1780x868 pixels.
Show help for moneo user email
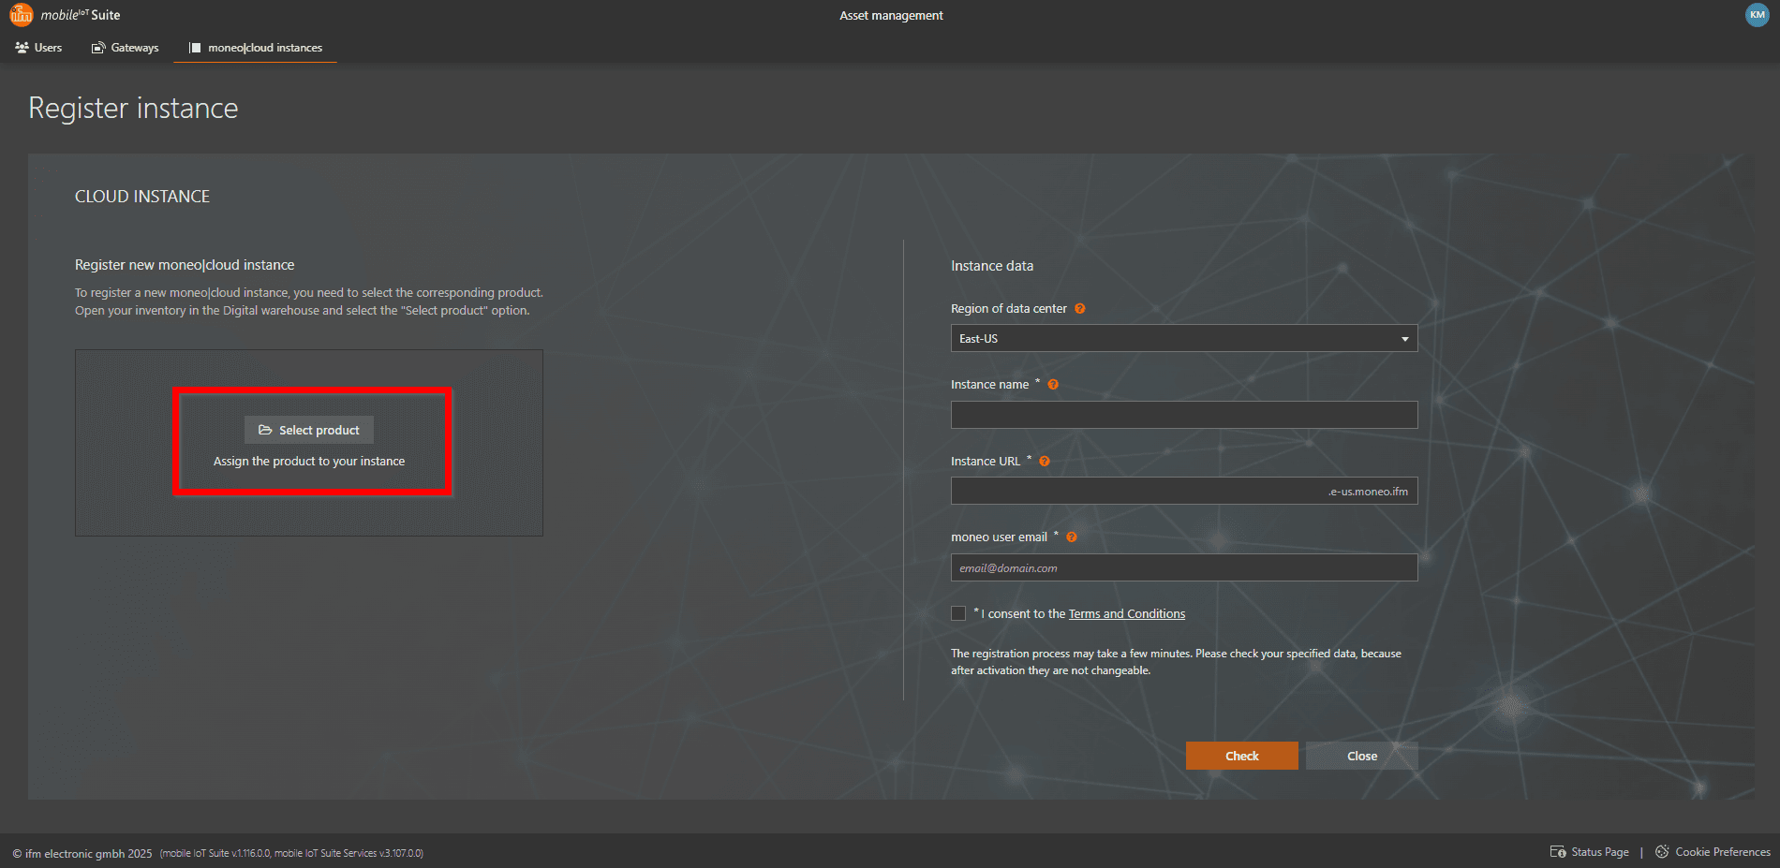click(x=1072, y=537)
